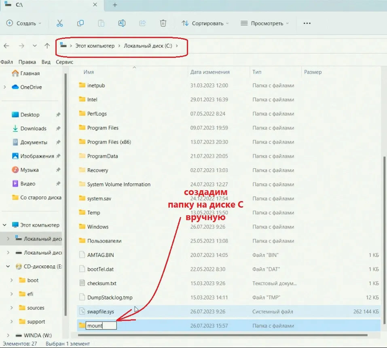Click the Windows folder icon
Image resolution: width=387 pixels, height=348 pixels.
coord(82,227)
